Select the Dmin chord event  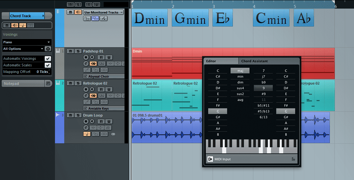click(x=150, y=18)
